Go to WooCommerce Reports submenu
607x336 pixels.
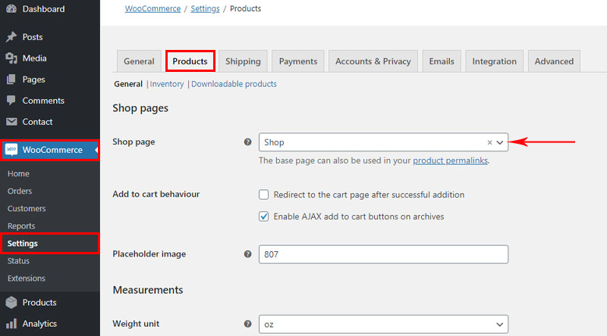[21, 226]
